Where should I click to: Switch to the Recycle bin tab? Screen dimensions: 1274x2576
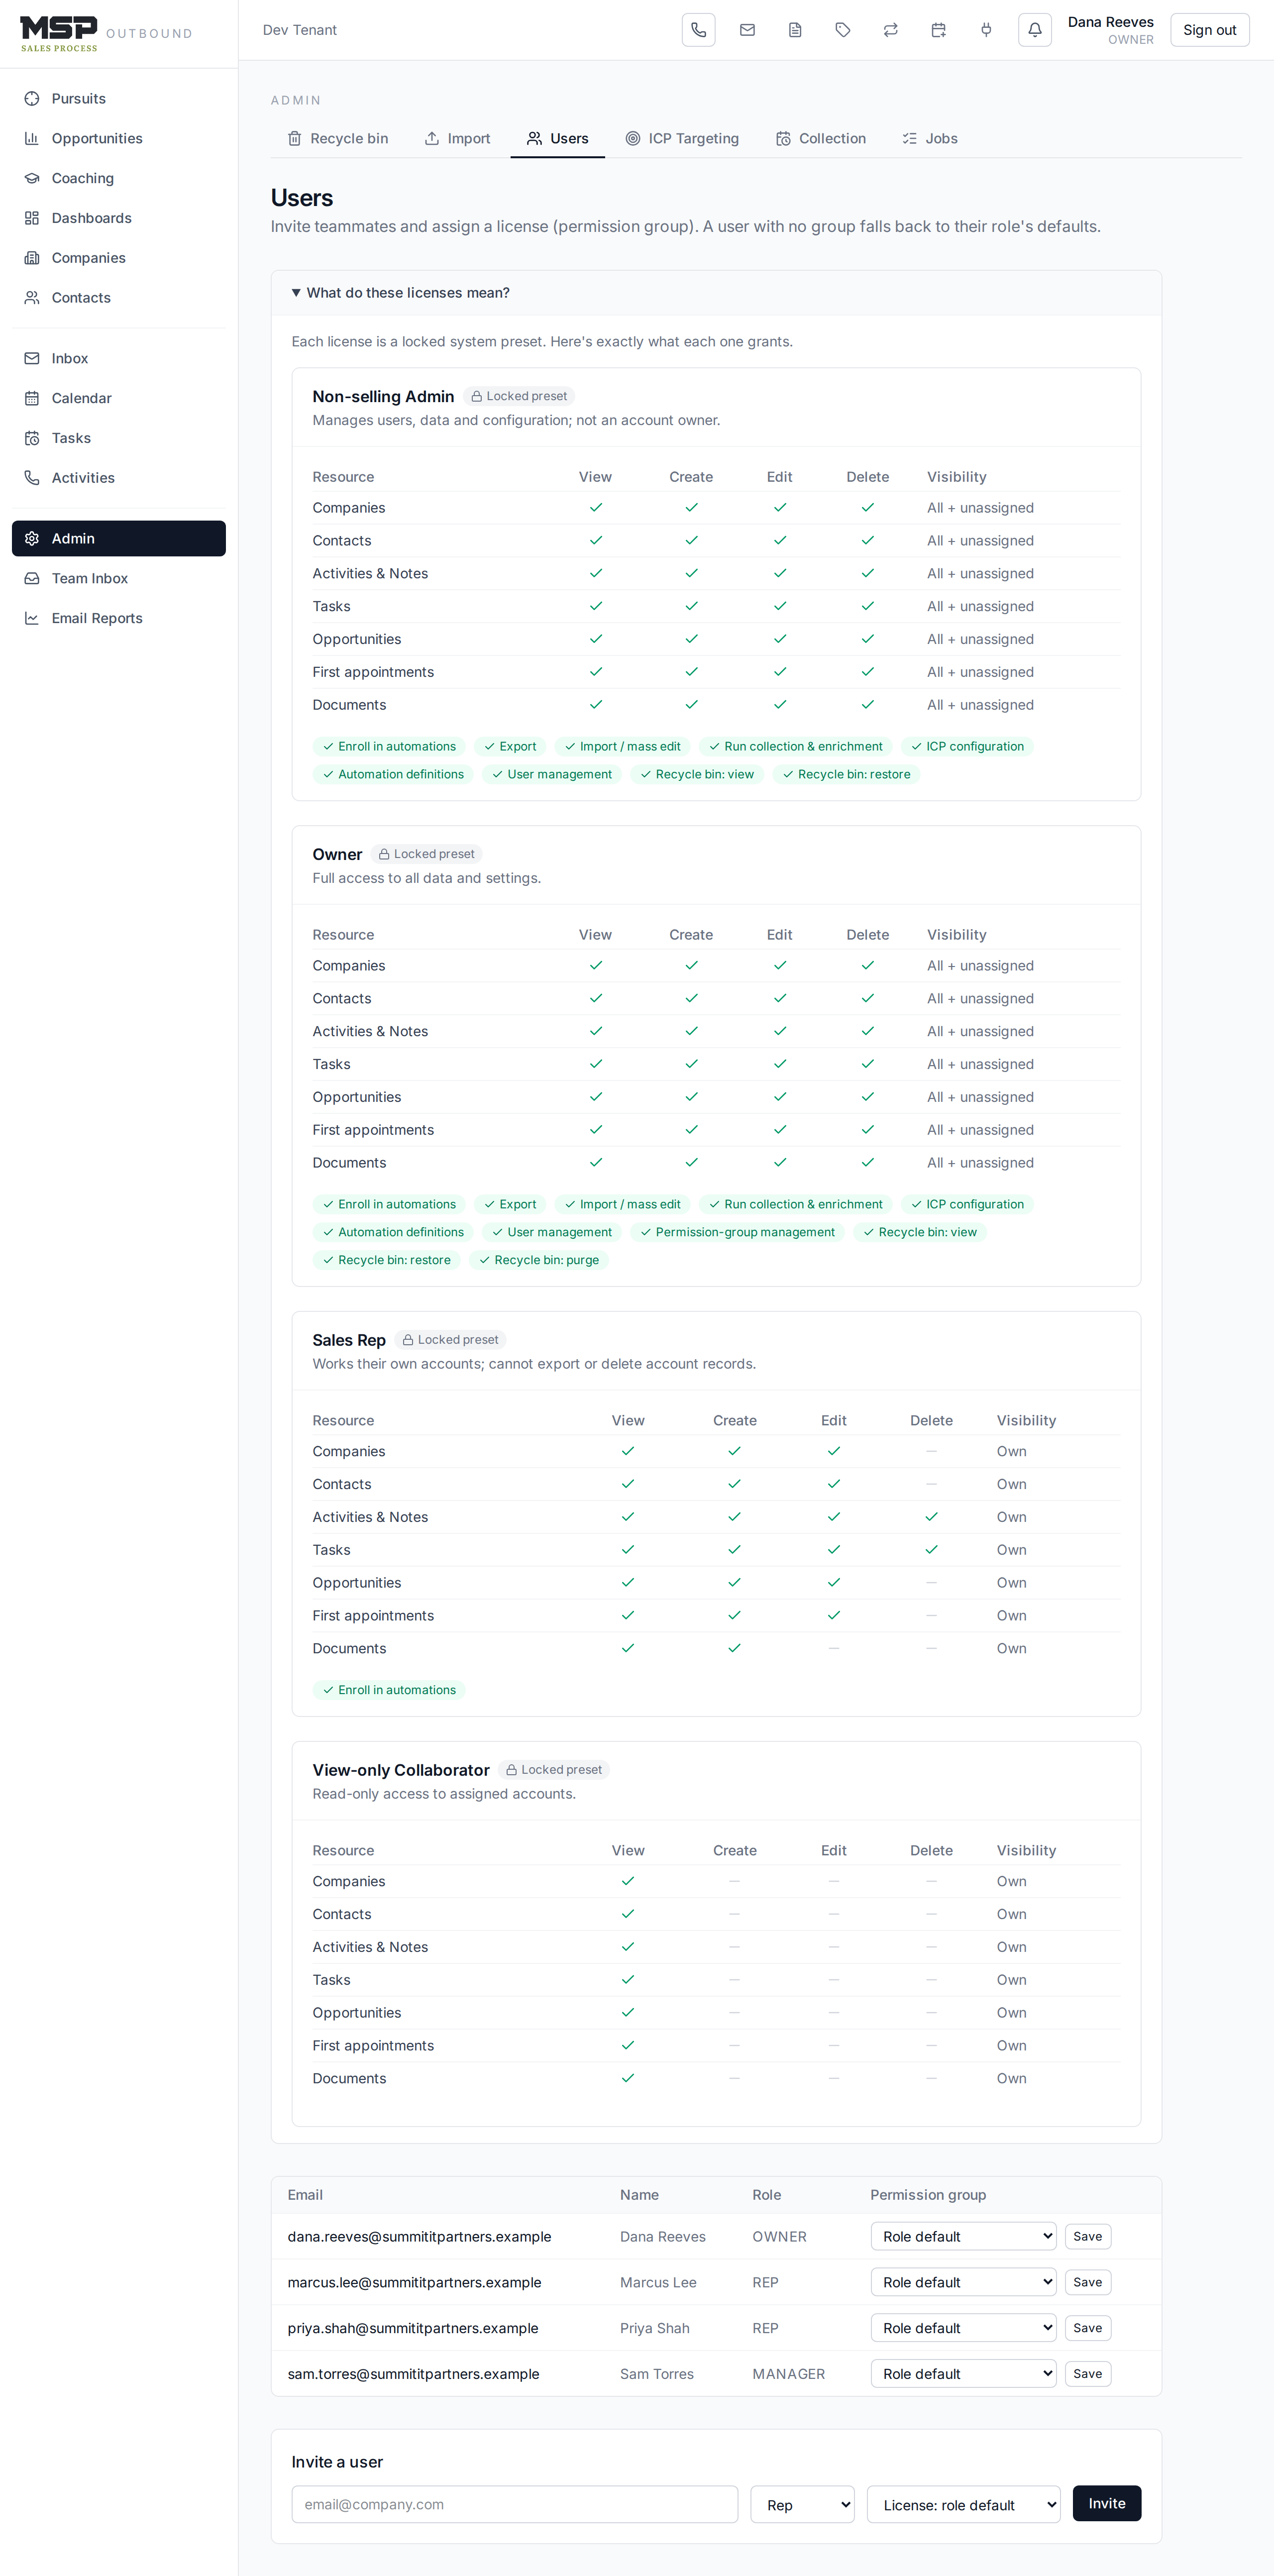[338, 138]
